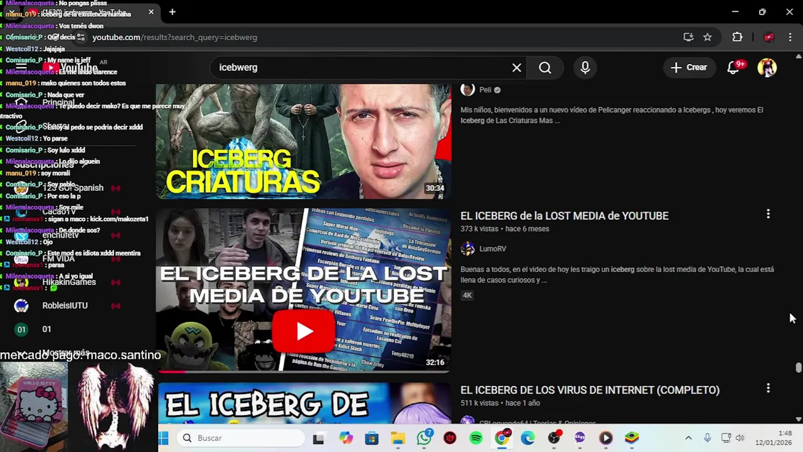Open the volume control in system tray
Image resolution: width=803 pixels, height=452 pixels.
pyautogui.click(x=740, y=438)
